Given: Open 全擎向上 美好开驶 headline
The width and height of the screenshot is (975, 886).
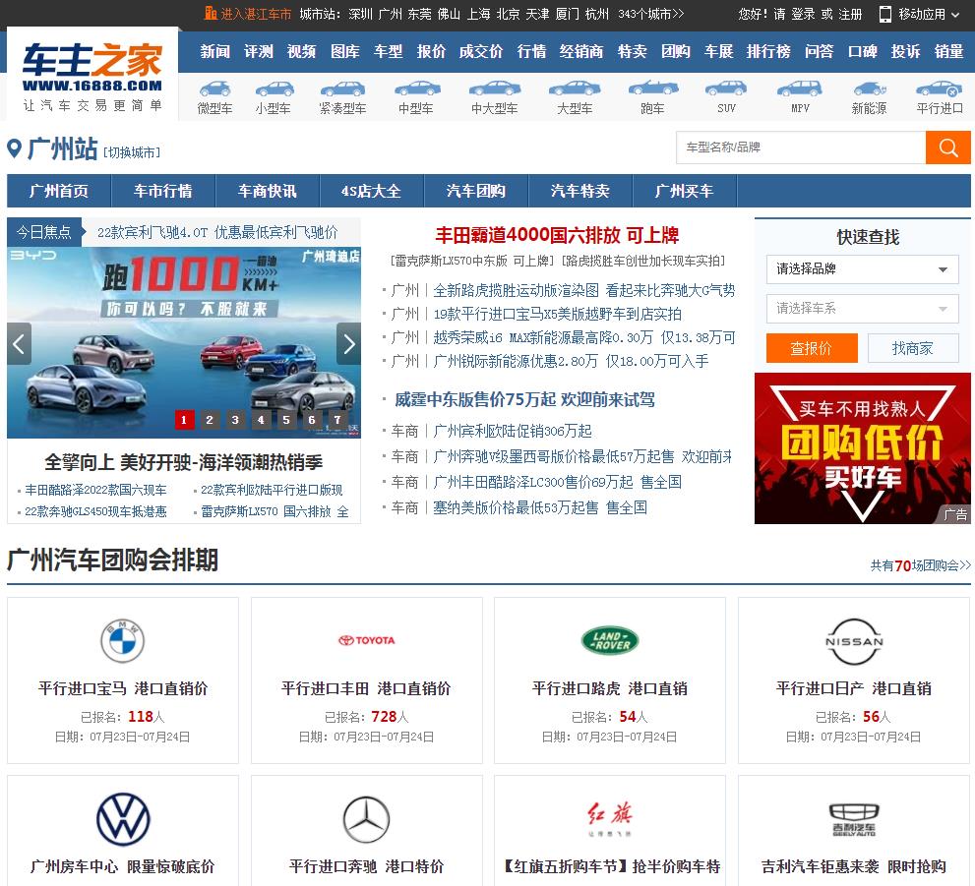Looking at the screenshot, I should (183, 462).
